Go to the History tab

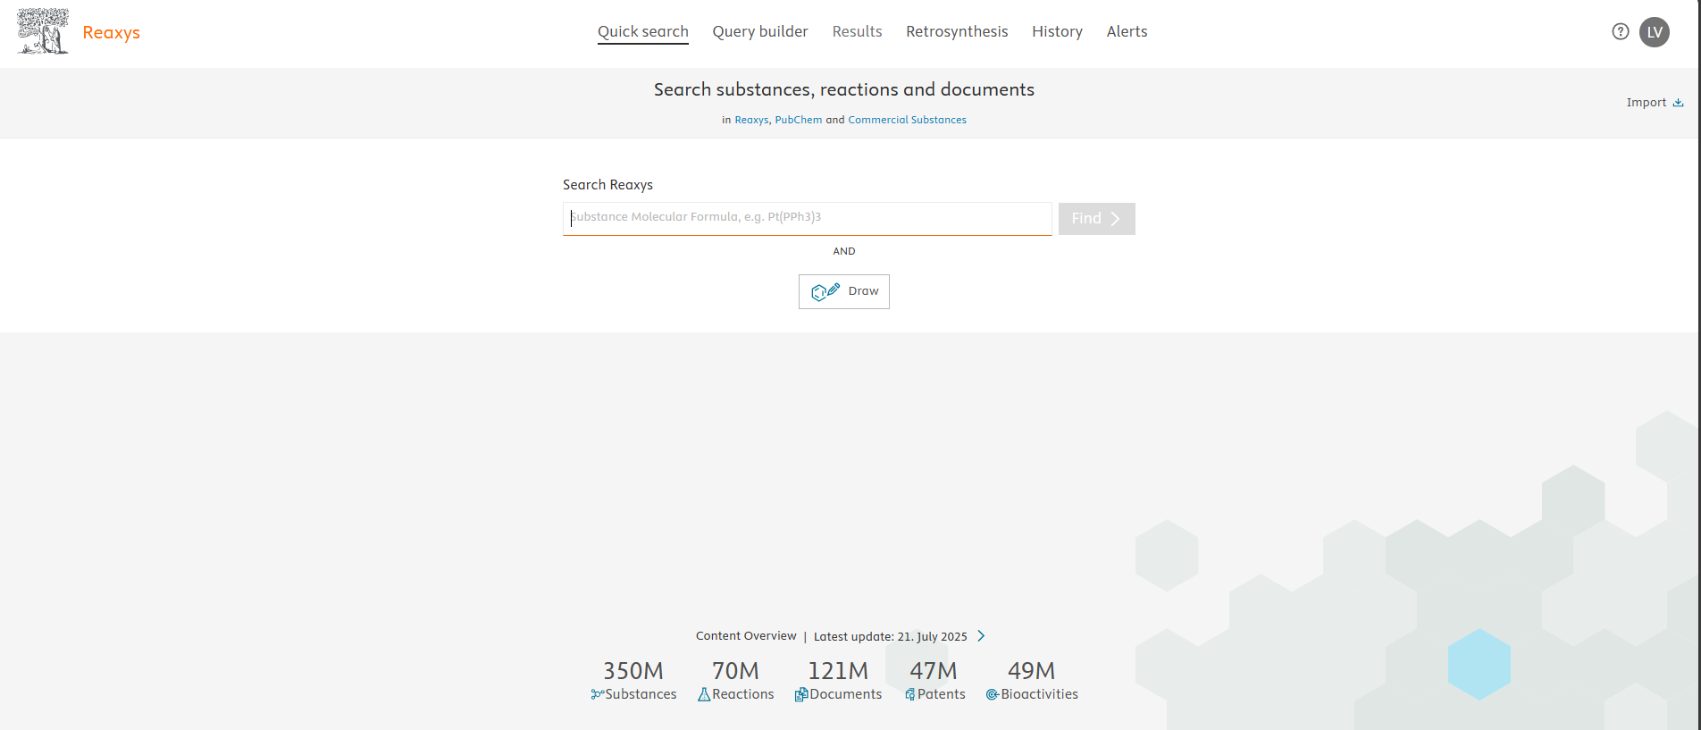[1057, 31]
